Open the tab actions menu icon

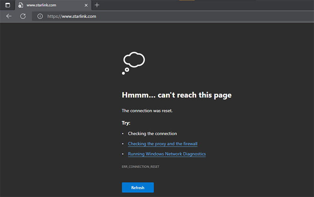tap(7, 5)
